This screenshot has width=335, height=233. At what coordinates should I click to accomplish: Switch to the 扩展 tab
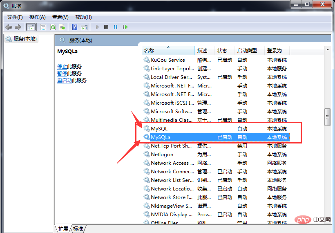coord(63,229)
